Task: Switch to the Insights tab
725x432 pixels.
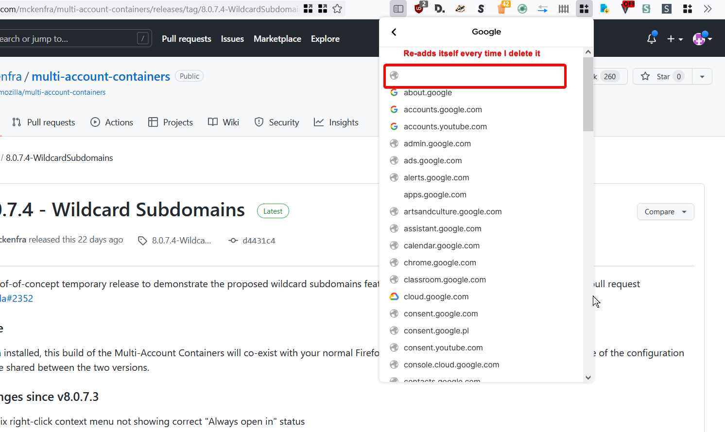Action: pyautogui.click(x=336, y=122)
